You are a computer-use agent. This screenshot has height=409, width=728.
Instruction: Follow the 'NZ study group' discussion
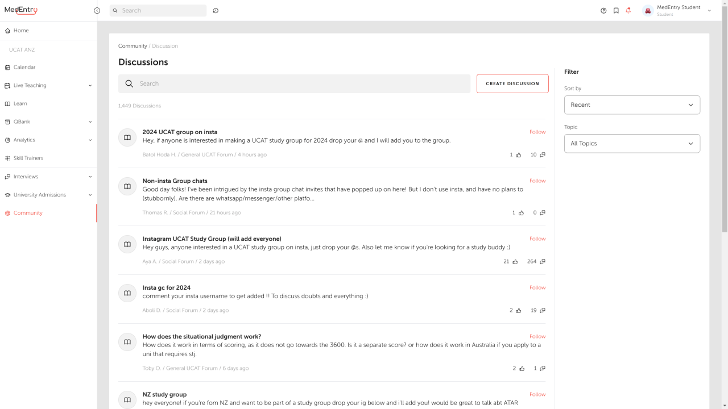coord(537,394)
